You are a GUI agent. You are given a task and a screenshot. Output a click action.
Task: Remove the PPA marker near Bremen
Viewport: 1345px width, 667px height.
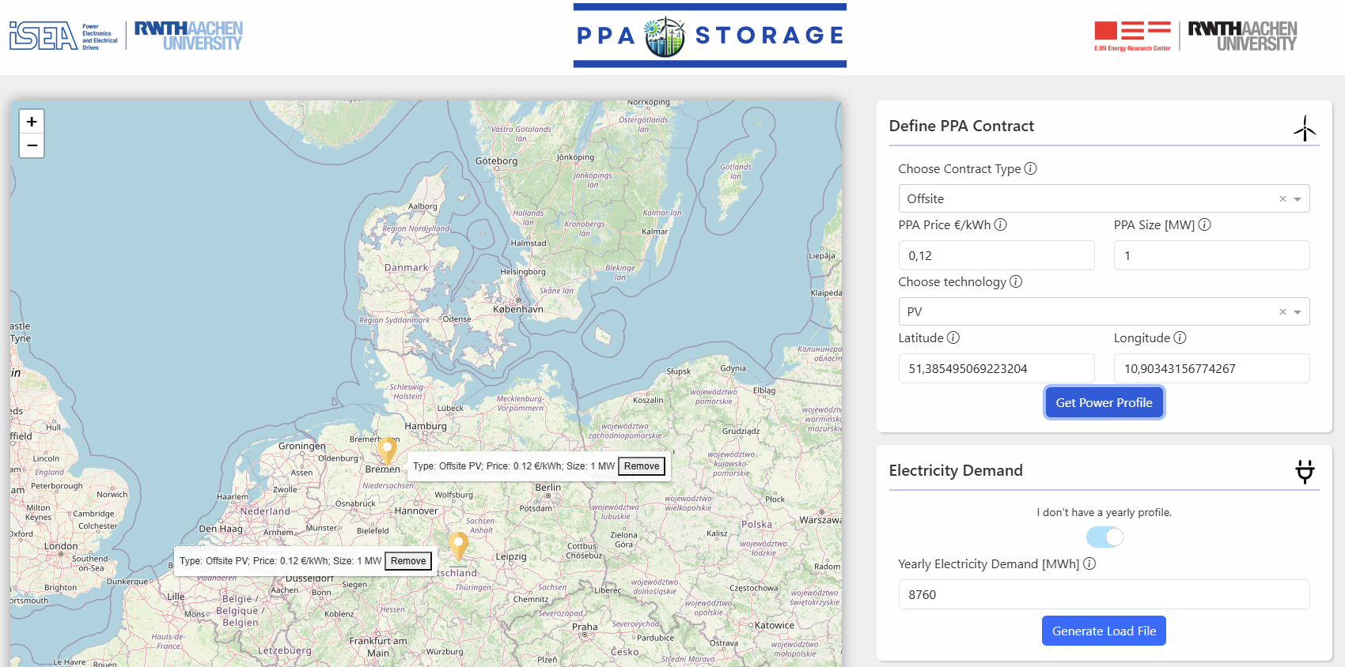click(641, 466)
